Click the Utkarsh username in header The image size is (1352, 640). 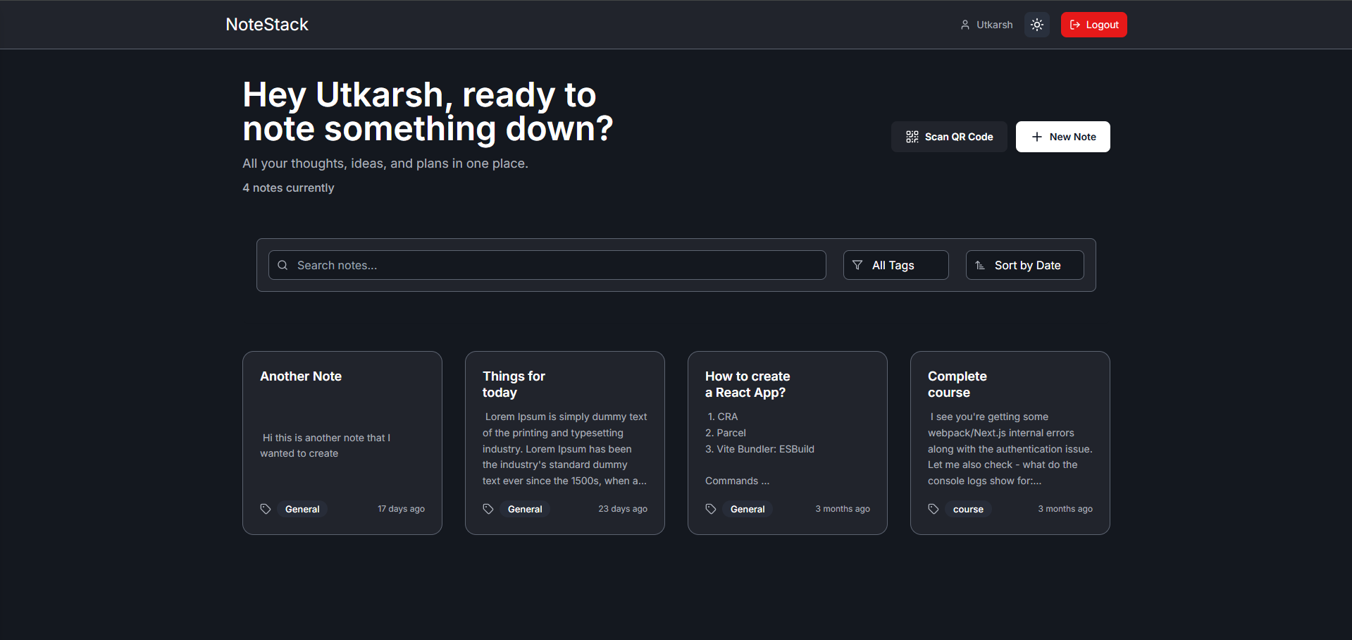pyautogui.click(x=994, y=25)
